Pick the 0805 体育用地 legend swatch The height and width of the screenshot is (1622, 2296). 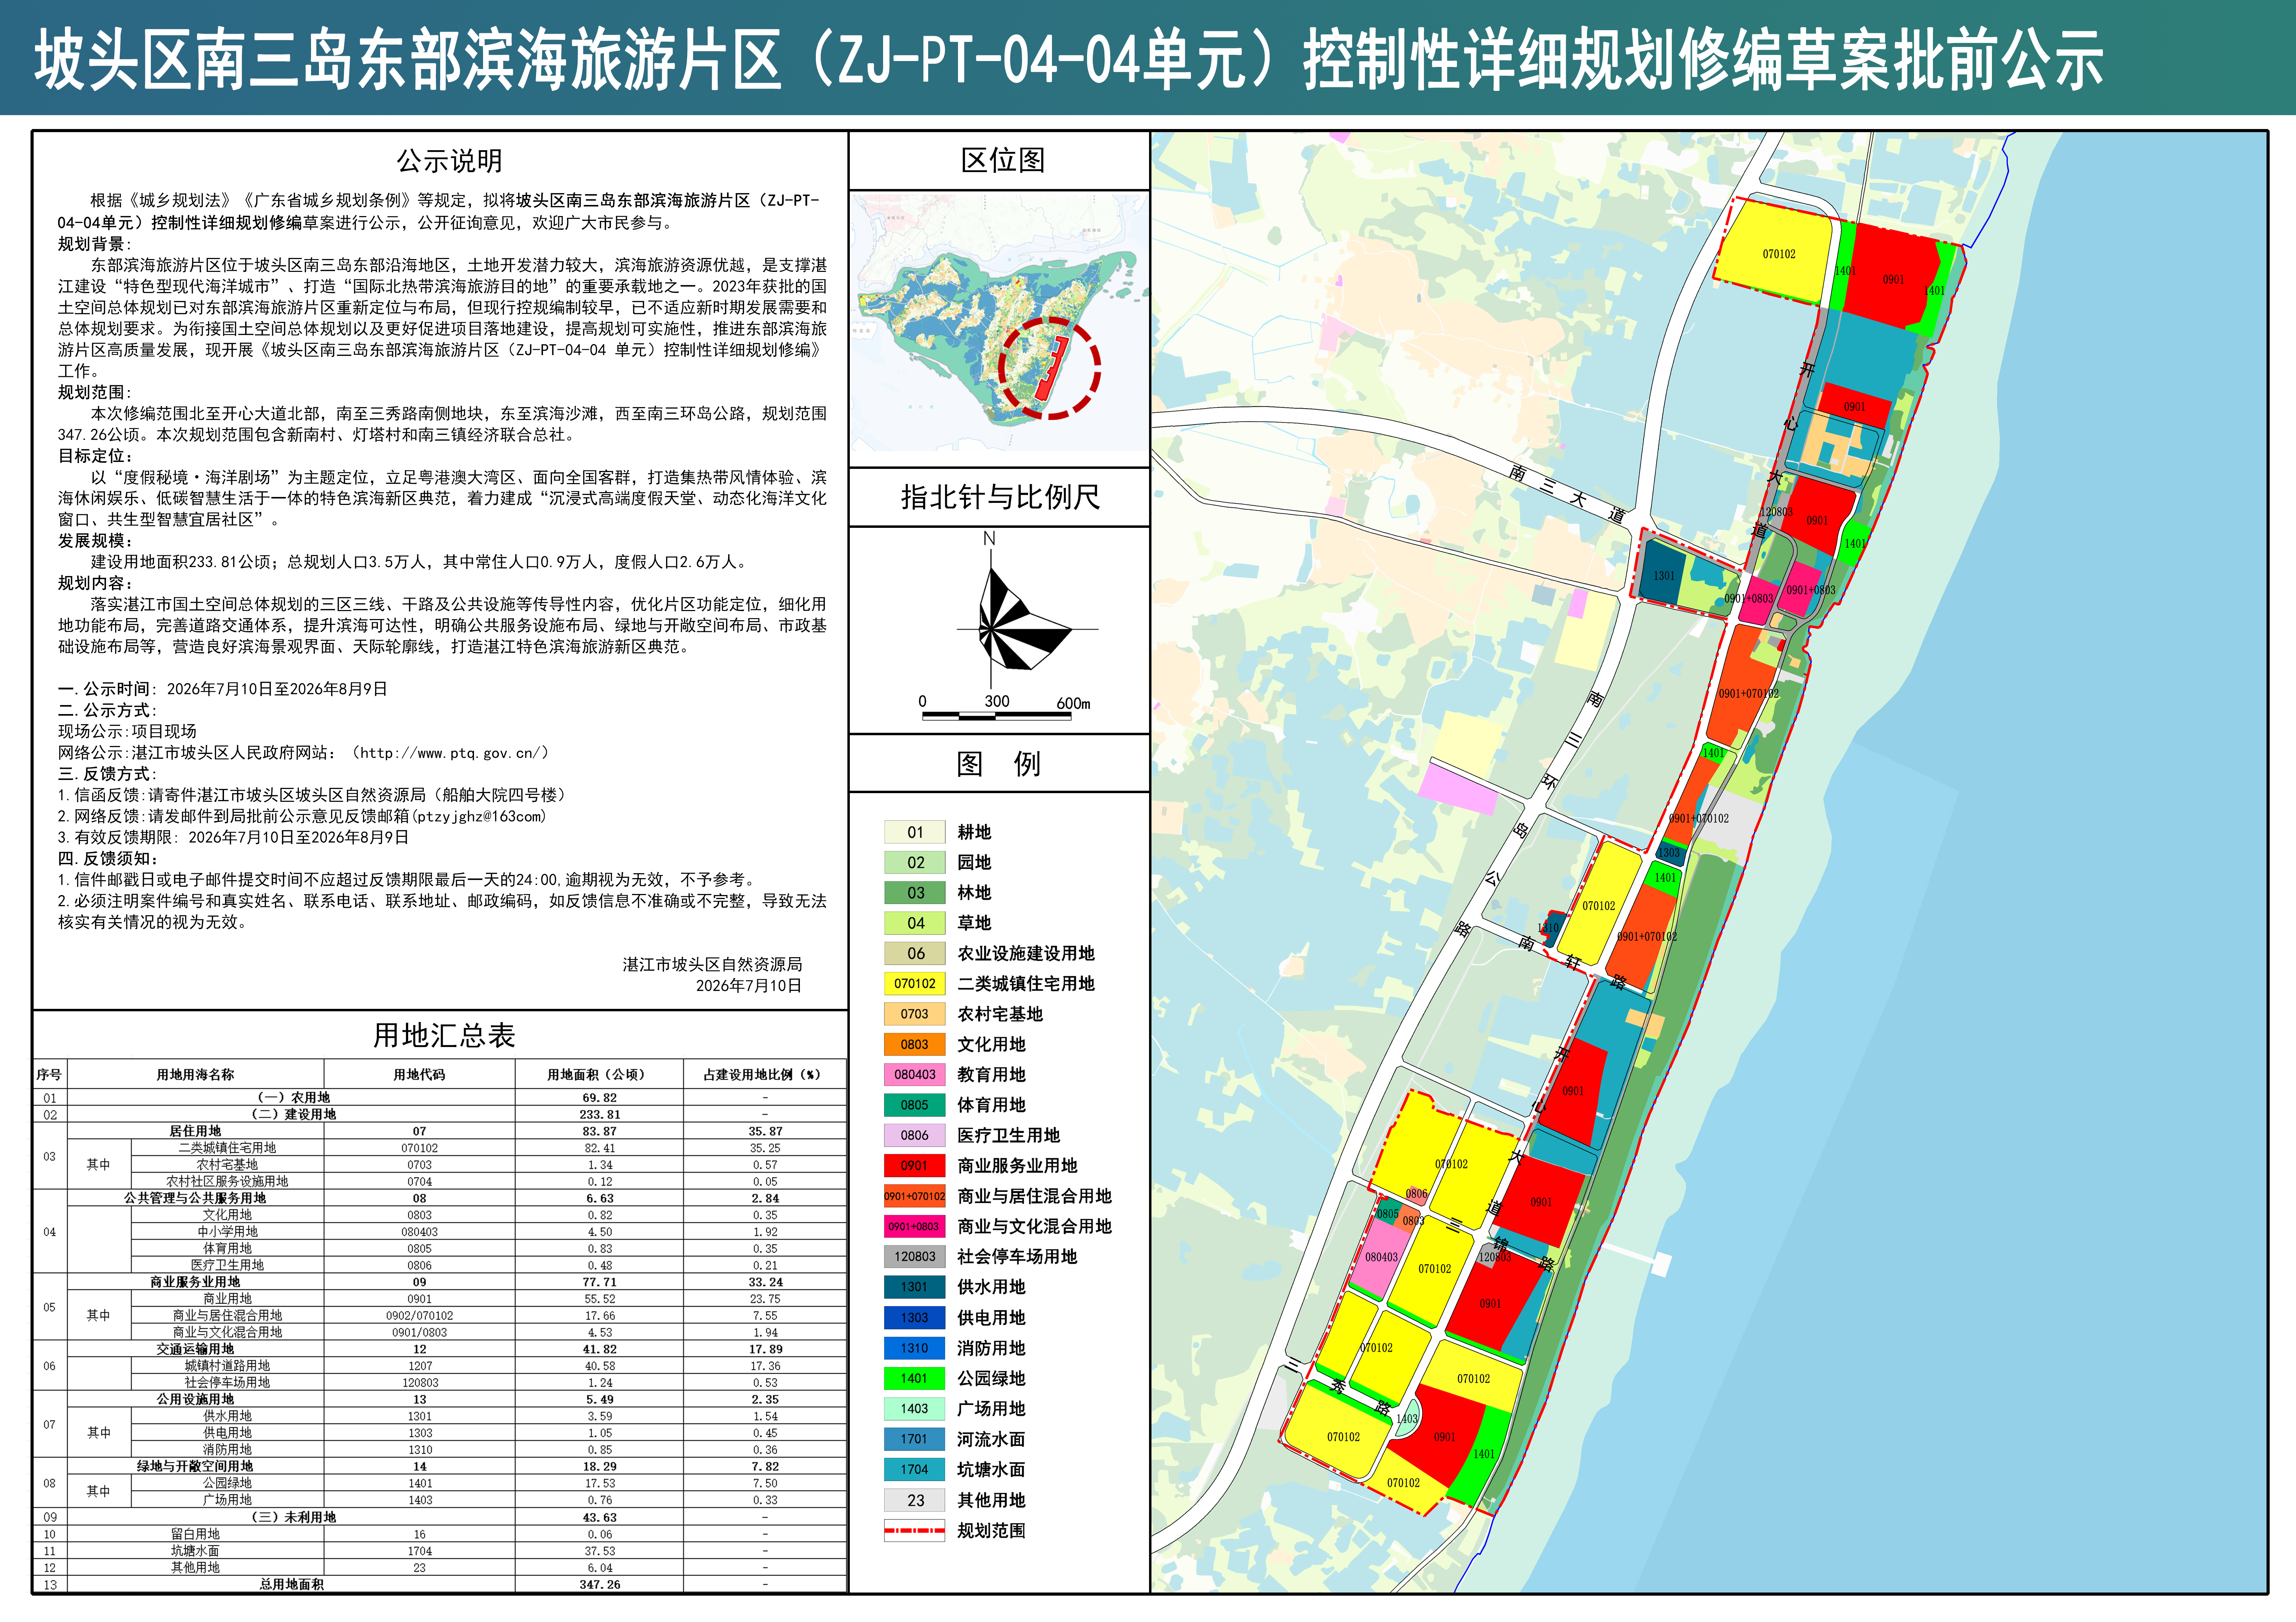pos(914,1105)
